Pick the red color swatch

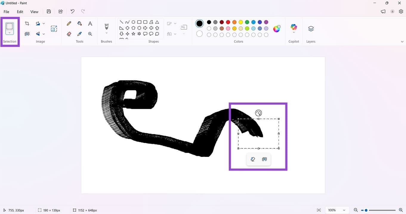point(228,22)
